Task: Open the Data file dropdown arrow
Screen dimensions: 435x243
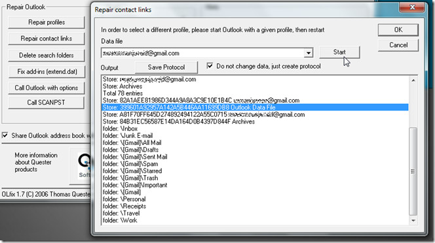Action: (x=308, y=53)
